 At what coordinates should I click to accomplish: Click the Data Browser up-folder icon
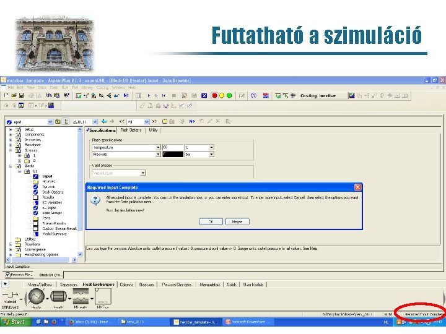(x=58, y=122)
